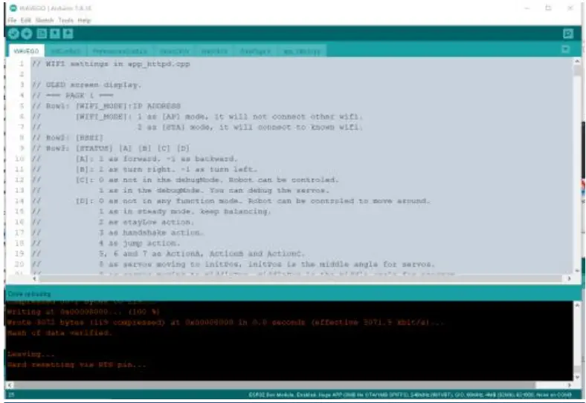Click the console scroll-down arrow
Viewport: 586px width, 403px height.
click(x=577, y=377)
